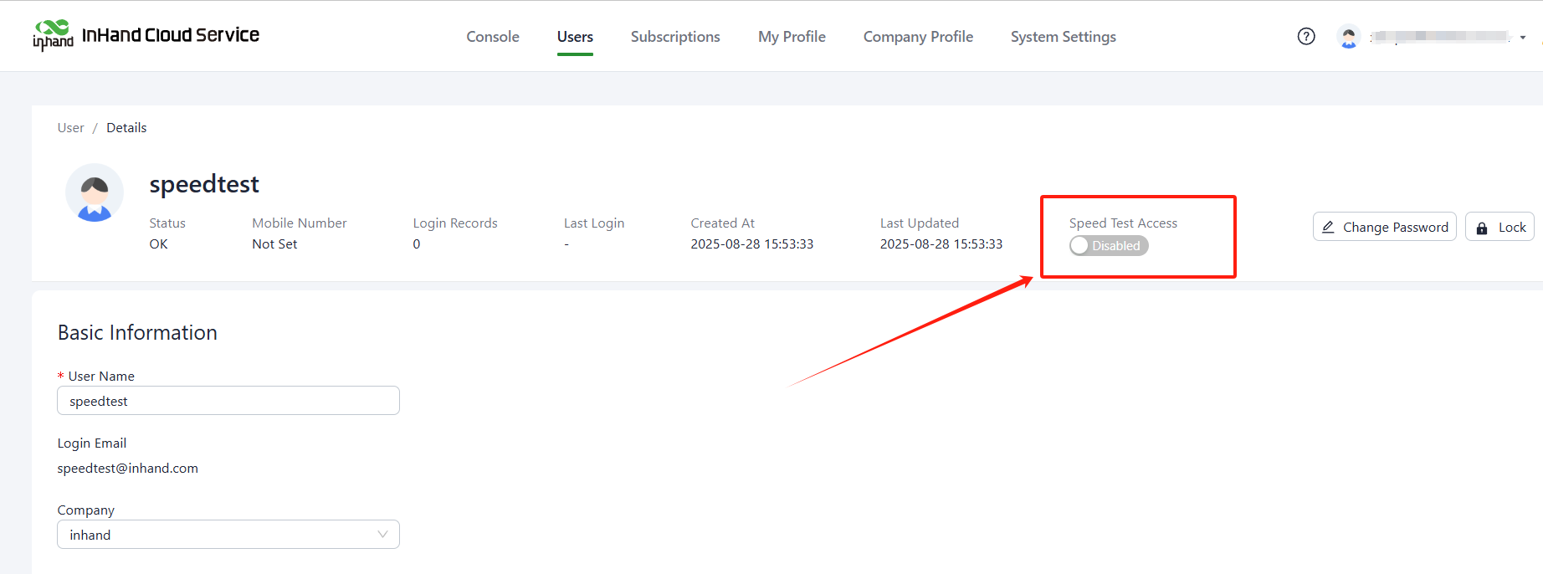Select the Users tab
The height and width of the screenshot is (574, 1543).
coord(575,37)
